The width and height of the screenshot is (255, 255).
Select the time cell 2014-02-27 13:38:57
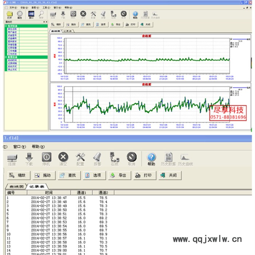coord(49,238)
